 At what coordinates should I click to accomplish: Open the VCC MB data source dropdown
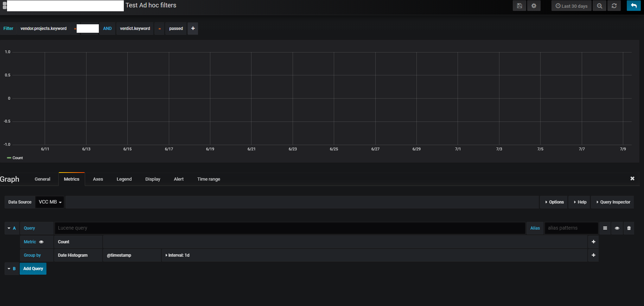point(50,202)
